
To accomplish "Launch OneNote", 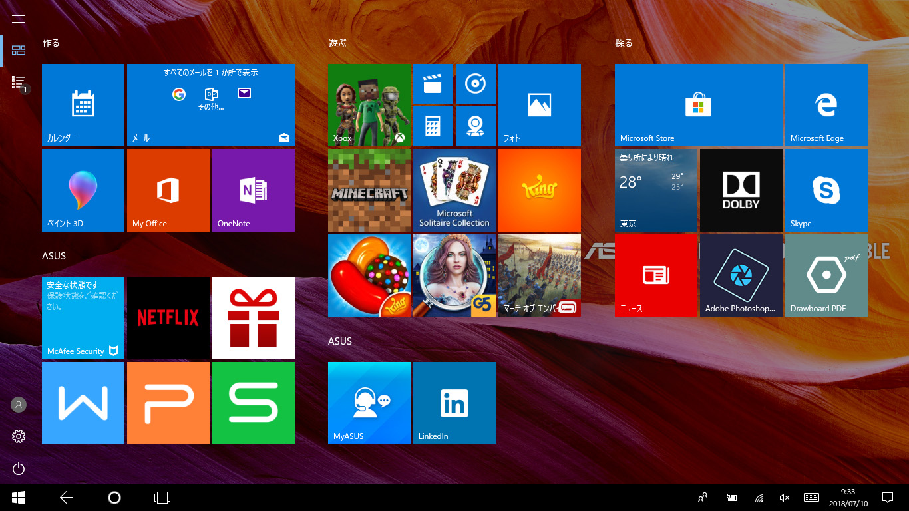I will (254, 190).
